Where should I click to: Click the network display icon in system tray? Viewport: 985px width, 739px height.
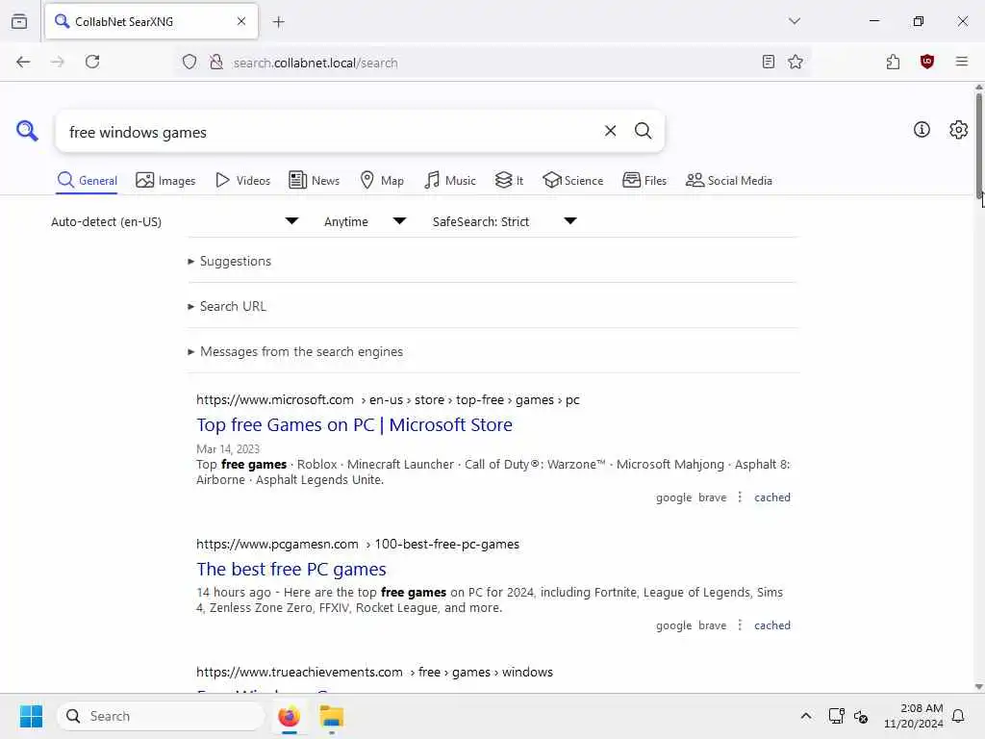(836, 716)
